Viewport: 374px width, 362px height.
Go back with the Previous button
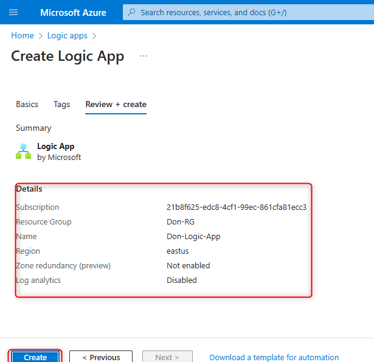[x=101, y=357]
